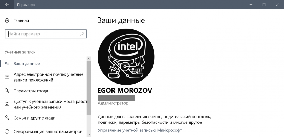
Task: Click the magnifier icon in search box
Action: [x=82, y=34]
